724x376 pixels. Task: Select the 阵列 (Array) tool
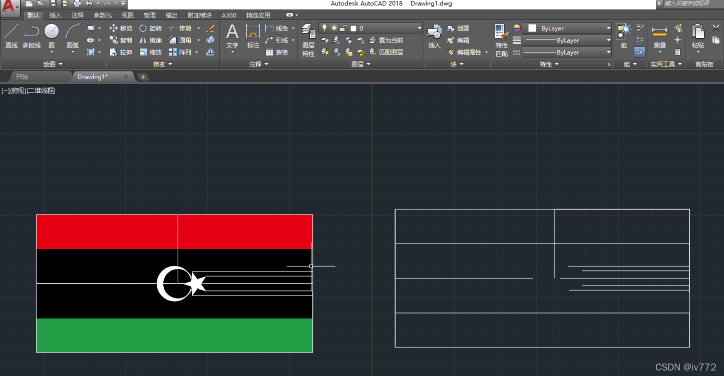[x=180, y=52]
